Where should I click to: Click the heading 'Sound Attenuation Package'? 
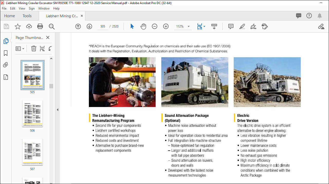point(187,115)
